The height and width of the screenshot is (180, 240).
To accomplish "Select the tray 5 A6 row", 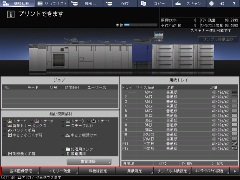I will click(180, 111).
